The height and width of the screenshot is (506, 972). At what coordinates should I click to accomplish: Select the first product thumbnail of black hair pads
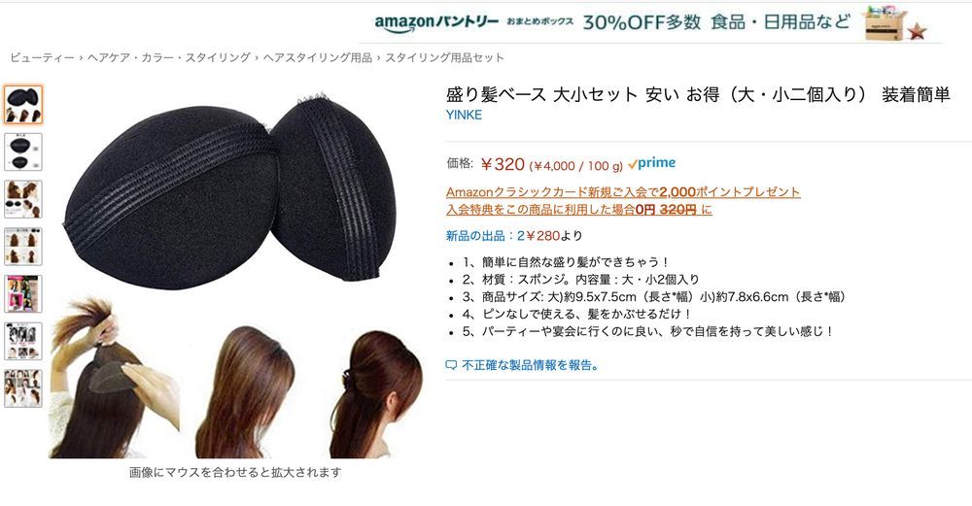click(23, 105)
